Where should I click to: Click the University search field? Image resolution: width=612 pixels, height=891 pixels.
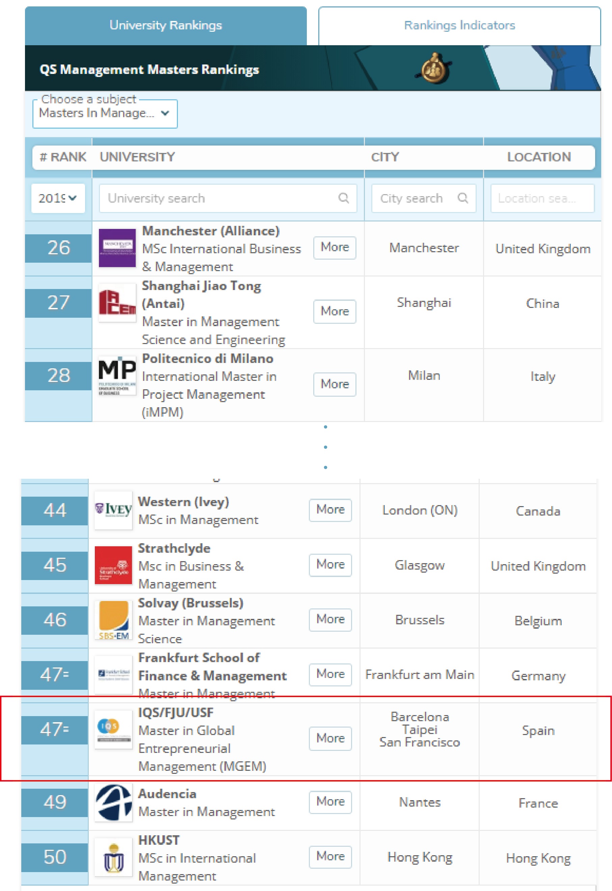(x=228, y=198)
